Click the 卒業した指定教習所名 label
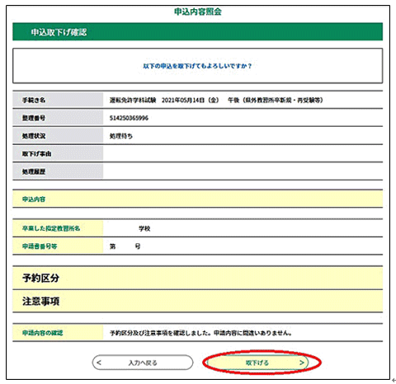396x384 pixels. 51,228
